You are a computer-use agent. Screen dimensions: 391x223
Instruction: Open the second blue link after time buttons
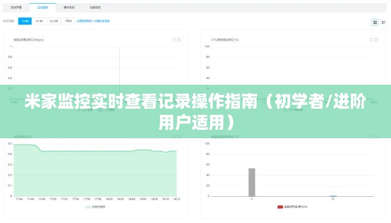click(x=102, y=21)
